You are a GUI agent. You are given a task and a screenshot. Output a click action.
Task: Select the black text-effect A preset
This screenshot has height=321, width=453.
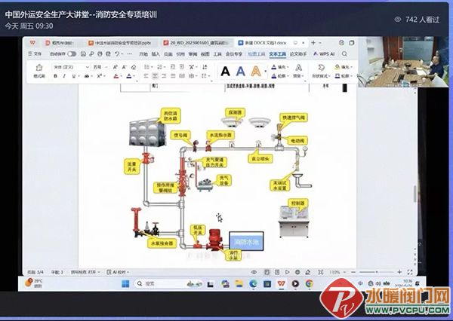[225, 71]
